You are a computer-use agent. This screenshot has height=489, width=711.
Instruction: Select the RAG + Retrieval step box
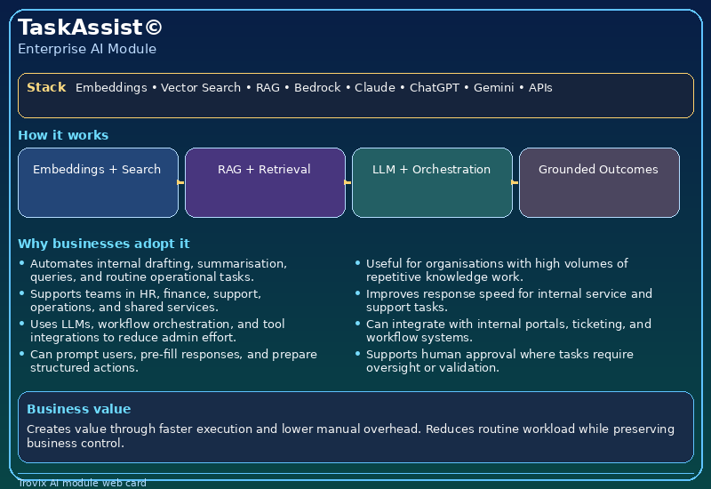265,182
